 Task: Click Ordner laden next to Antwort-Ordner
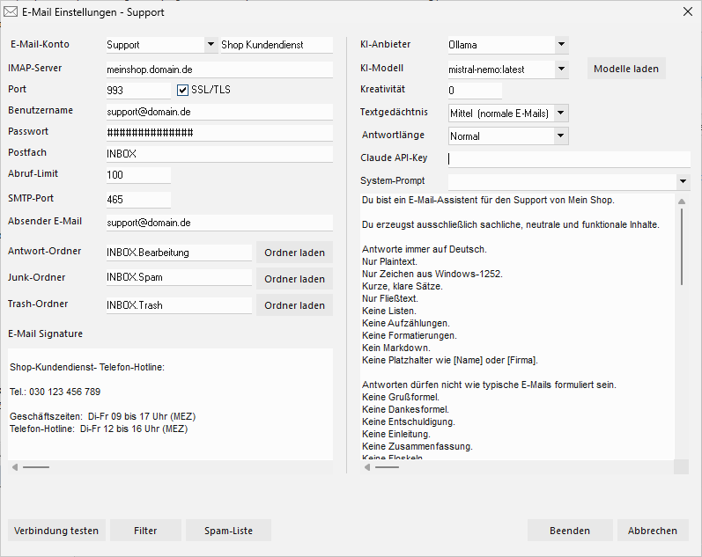(x=294, y=253)
